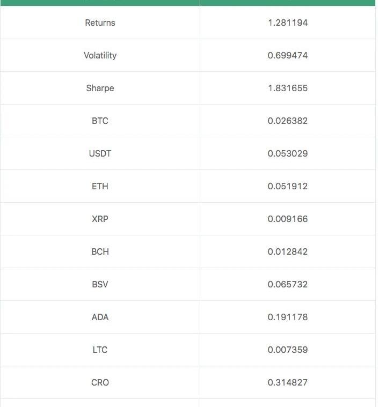Viewport: 379px width, 407px height.
Task: Select the XRP weight 0.009166
Action: click(x=287, y=219)
